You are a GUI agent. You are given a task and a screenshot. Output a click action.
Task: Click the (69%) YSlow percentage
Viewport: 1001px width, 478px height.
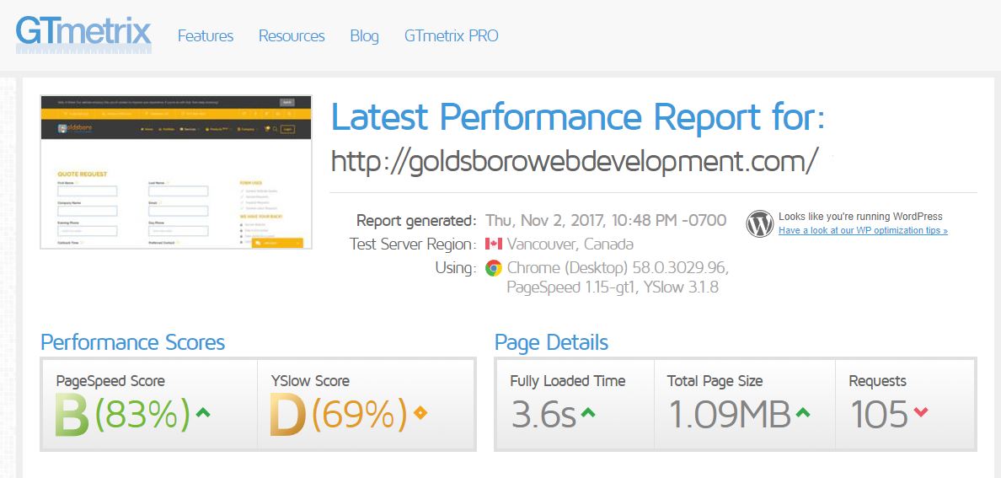pyautogui.click(x=359, y=415)
